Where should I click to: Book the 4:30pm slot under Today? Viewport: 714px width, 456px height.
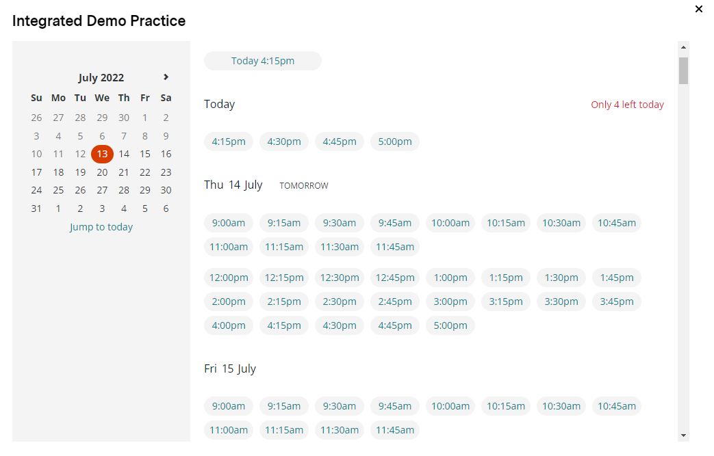(x=284, y=142)
